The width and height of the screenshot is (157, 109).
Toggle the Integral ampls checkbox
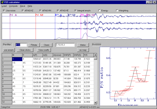(x=75, y=10)
